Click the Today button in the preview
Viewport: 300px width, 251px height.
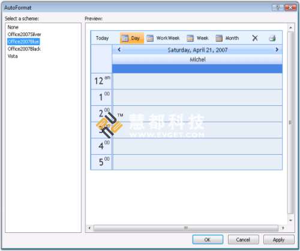tap(102, 38)
